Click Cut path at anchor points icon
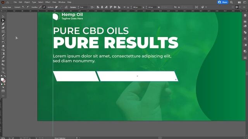 [66, 7]
